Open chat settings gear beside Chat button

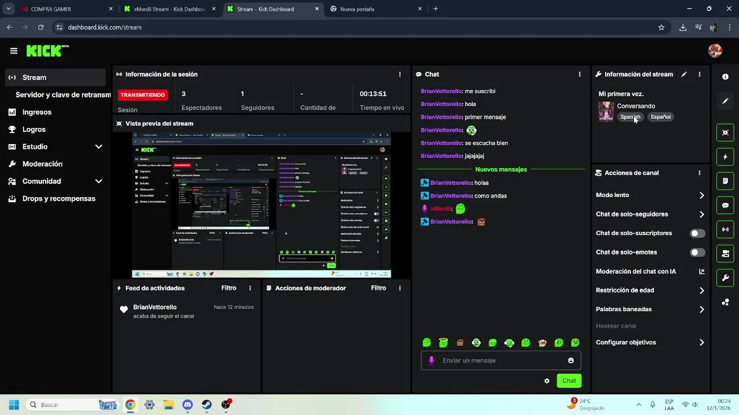(547, 380)
